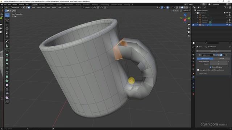Click the viewport pan hand icon
The width and height of the screenshot is (232, 130).
[x=188, y=29]
